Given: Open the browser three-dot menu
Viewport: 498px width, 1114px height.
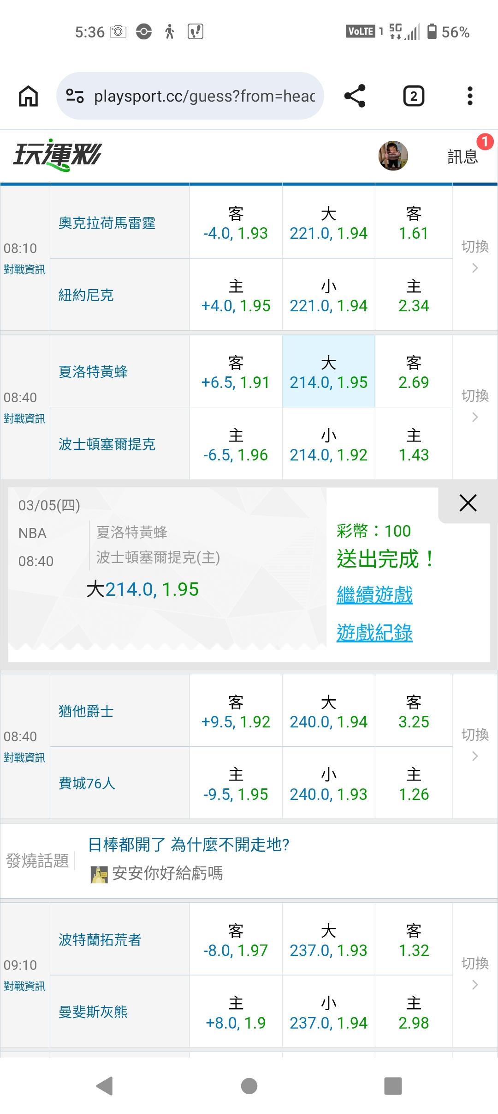Looking at the screenshot, I should [469, 96].
